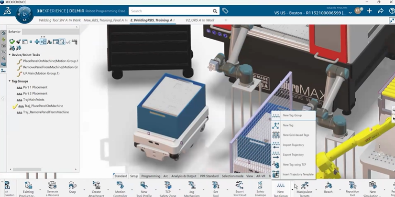
Task: Click the Reach tool icon
Action: click(x=328, y=186)
